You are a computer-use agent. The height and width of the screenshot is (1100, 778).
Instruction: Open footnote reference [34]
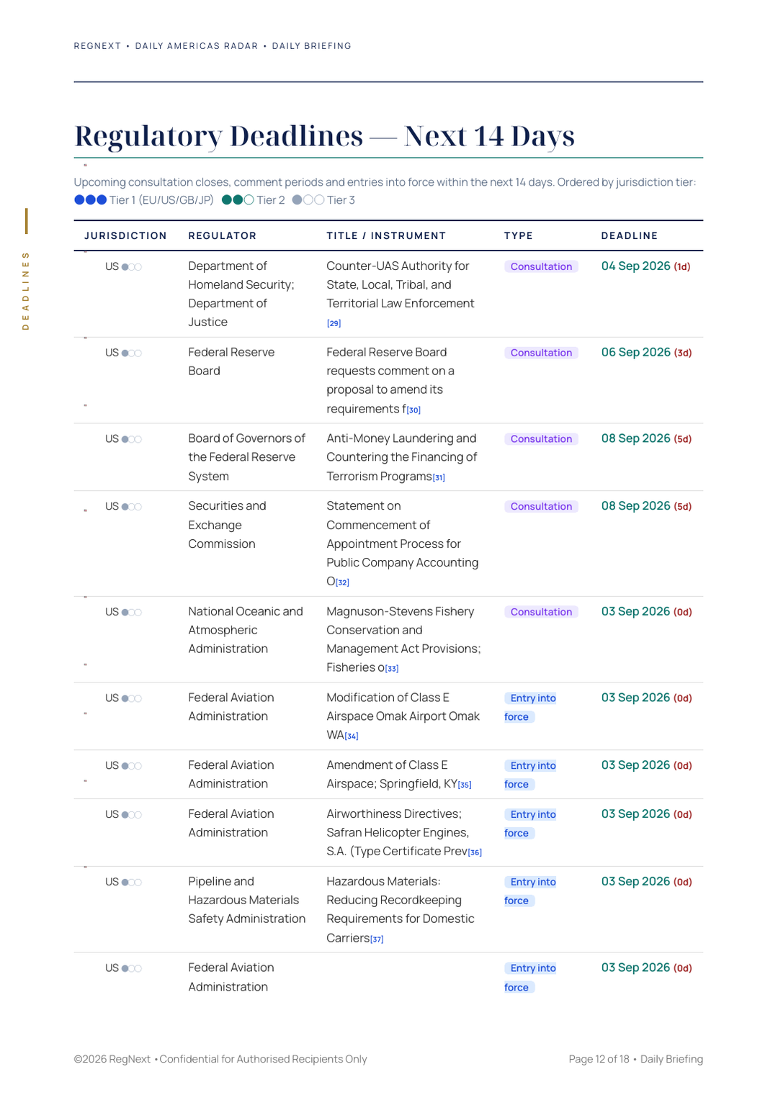click(x=352, y=736)
